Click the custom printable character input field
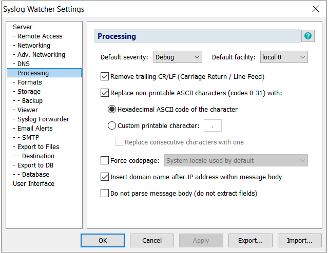This screenshot has height=253, width=328. pyautogui.click(x=213, y=125)
